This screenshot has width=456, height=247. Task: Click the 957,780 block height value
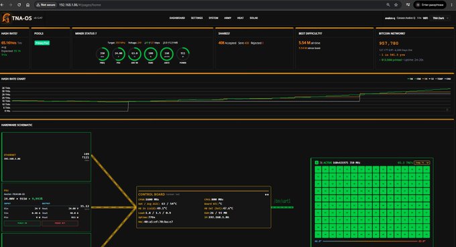(389, 44)
